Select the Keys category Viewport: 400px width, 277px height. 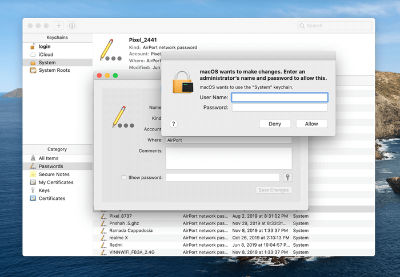[58, 190]
